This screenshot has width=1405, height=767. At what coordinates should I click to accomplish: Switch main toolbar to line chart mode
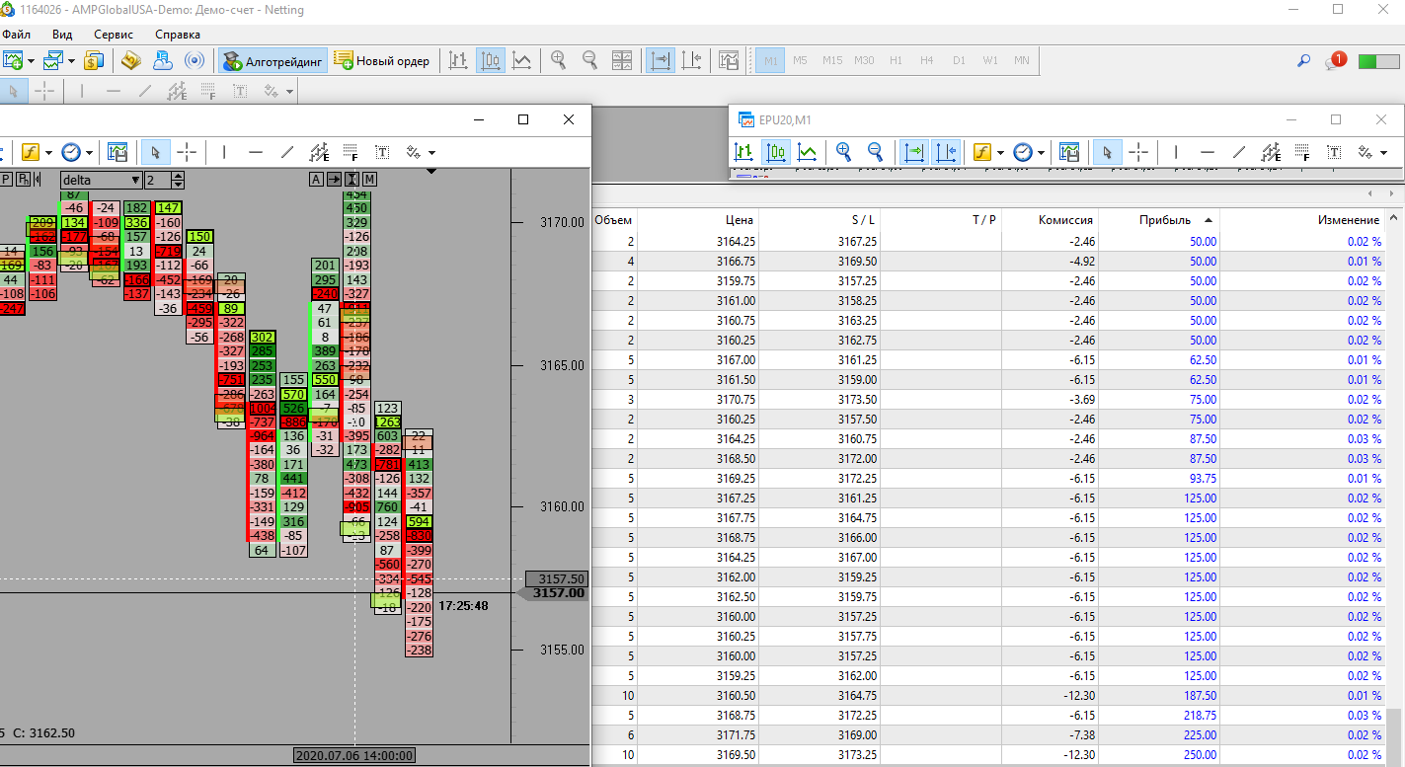[522, 61]
